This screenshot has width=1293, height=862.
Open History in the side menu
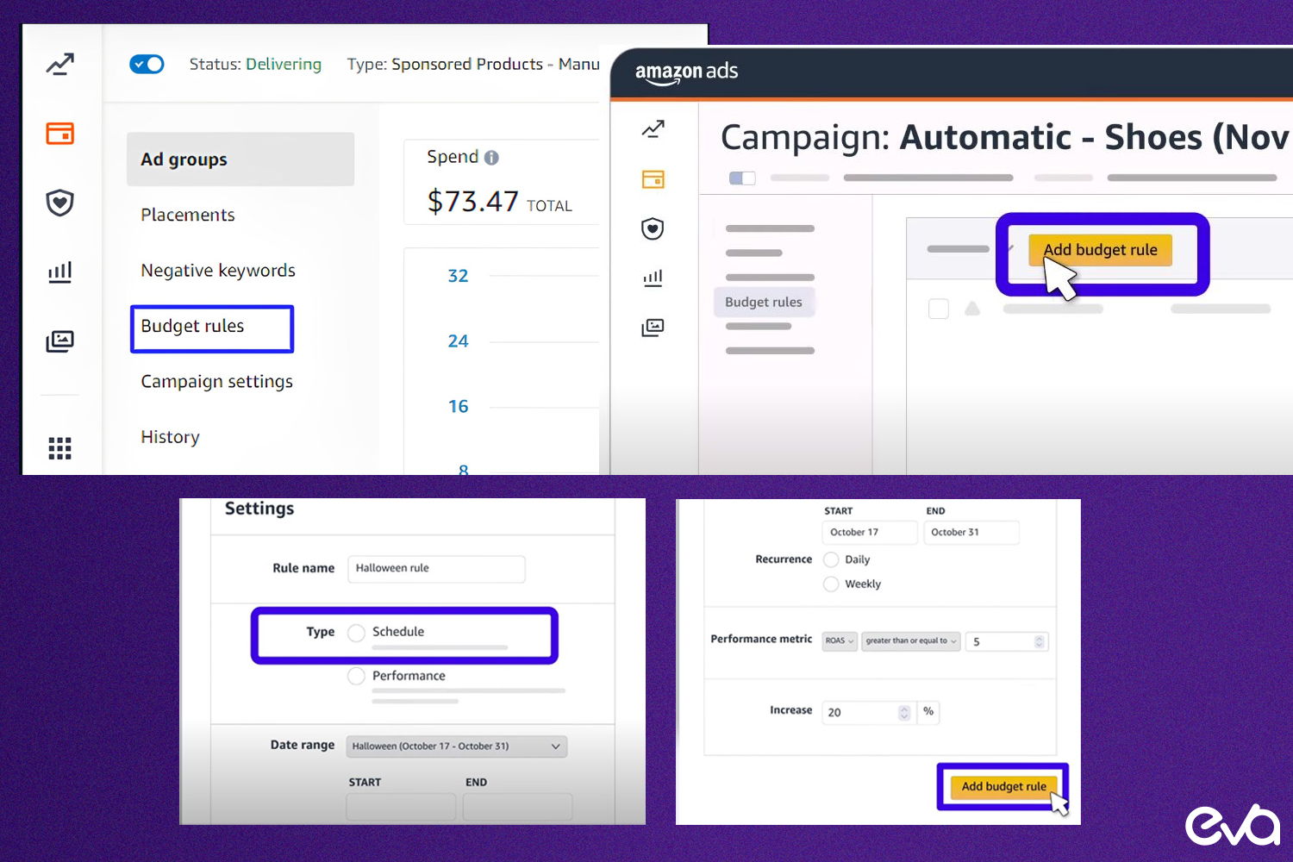point(171,437)
